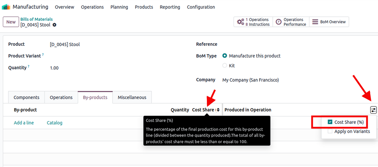Uncheck the Cost Share (%) checkbox
Viewport: 378px width, 167px height.
tap(330, 122)
